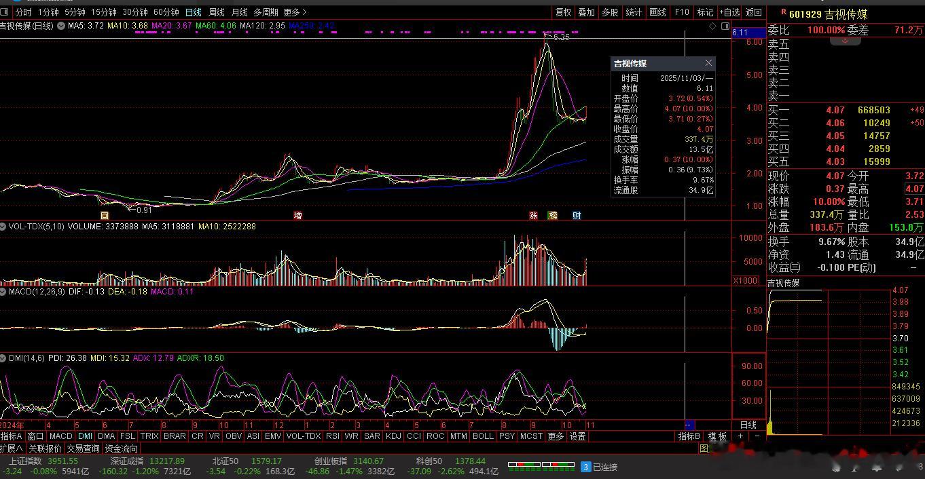
Task: Click the 涨 event marker on the chart
Action: tap(533, 215)
